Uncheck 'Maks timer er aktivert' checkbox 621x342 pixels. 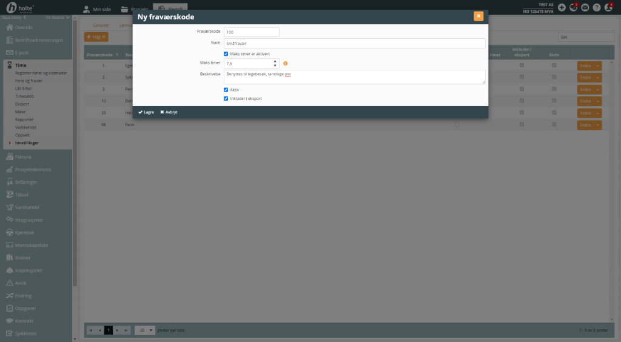pyautogui.click(x=226, y=53)
